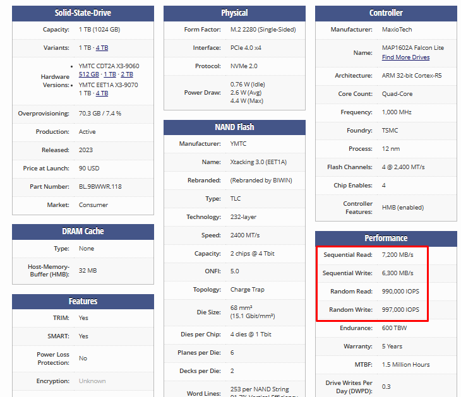The height and width of the screenshot is (397, 461).
Task: Click the ONFI value 5.0
Action: 235,271
